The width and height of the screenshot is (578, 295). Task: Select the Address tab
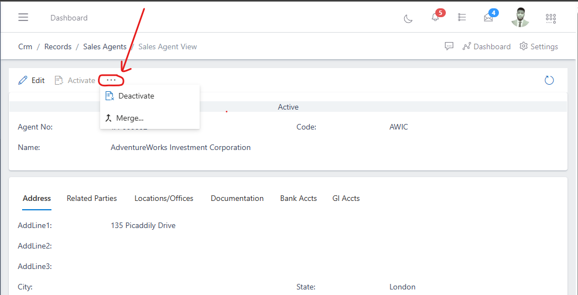[x=37, y=198]
